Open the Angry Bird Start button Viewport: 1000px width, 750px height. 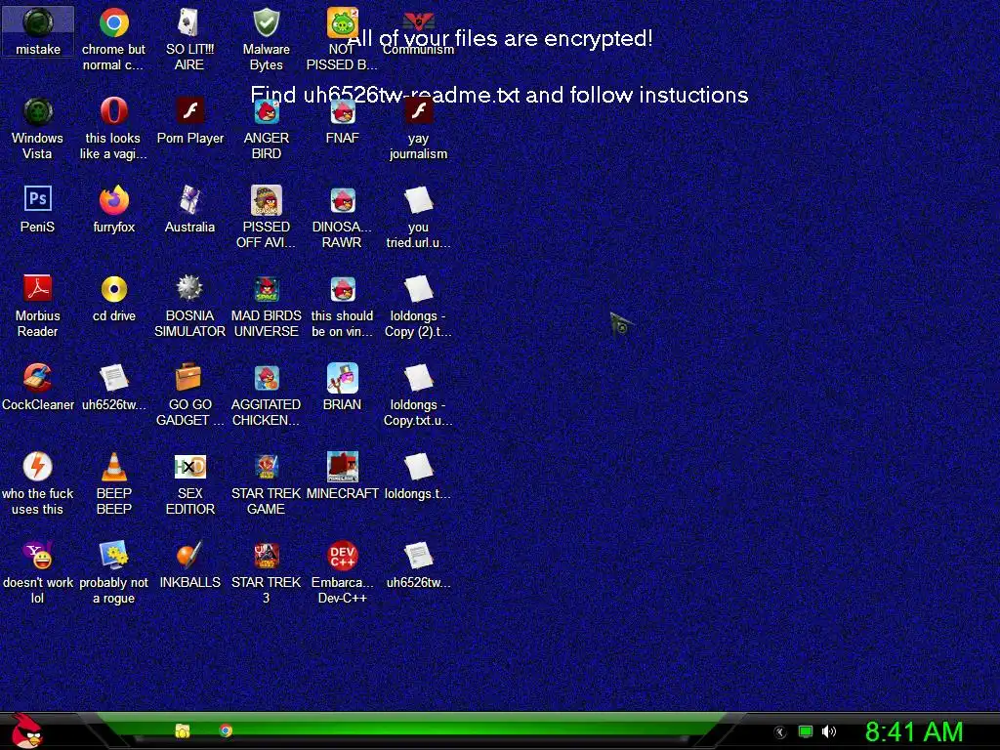tap(26, 729)
